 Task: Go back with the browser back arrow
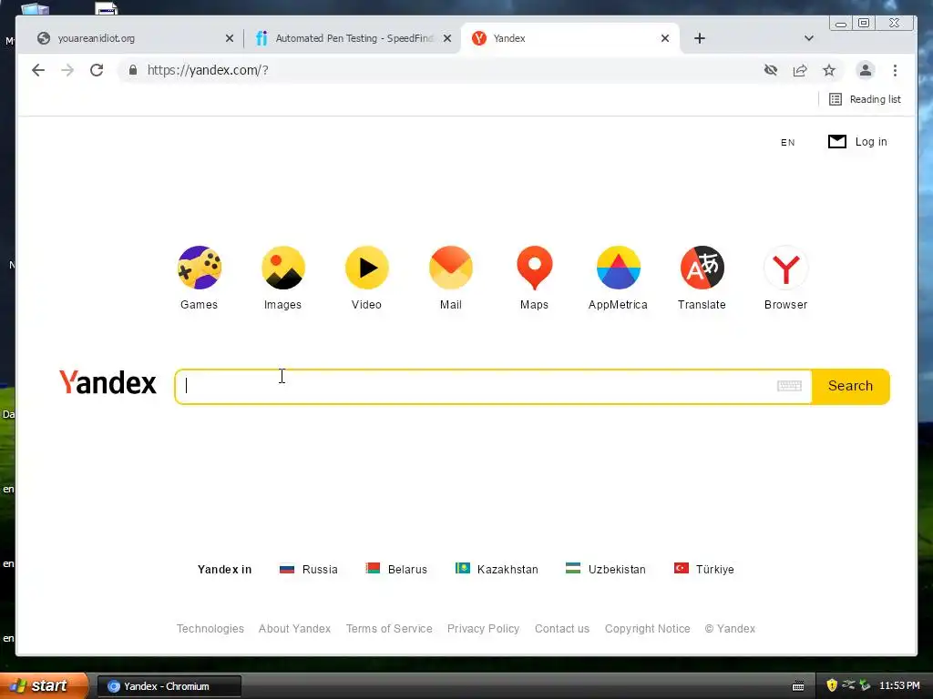tap(38, 70)
